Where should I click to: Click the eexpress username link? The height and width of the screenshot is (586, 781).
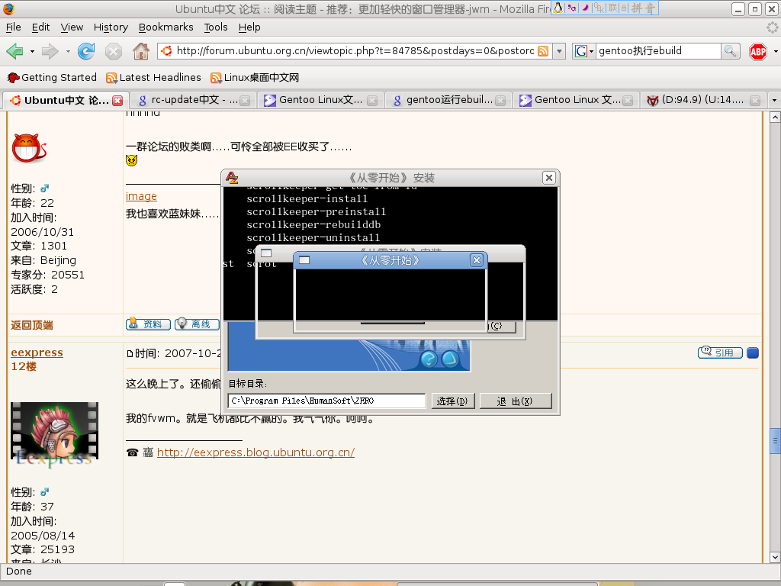(37, 353)
